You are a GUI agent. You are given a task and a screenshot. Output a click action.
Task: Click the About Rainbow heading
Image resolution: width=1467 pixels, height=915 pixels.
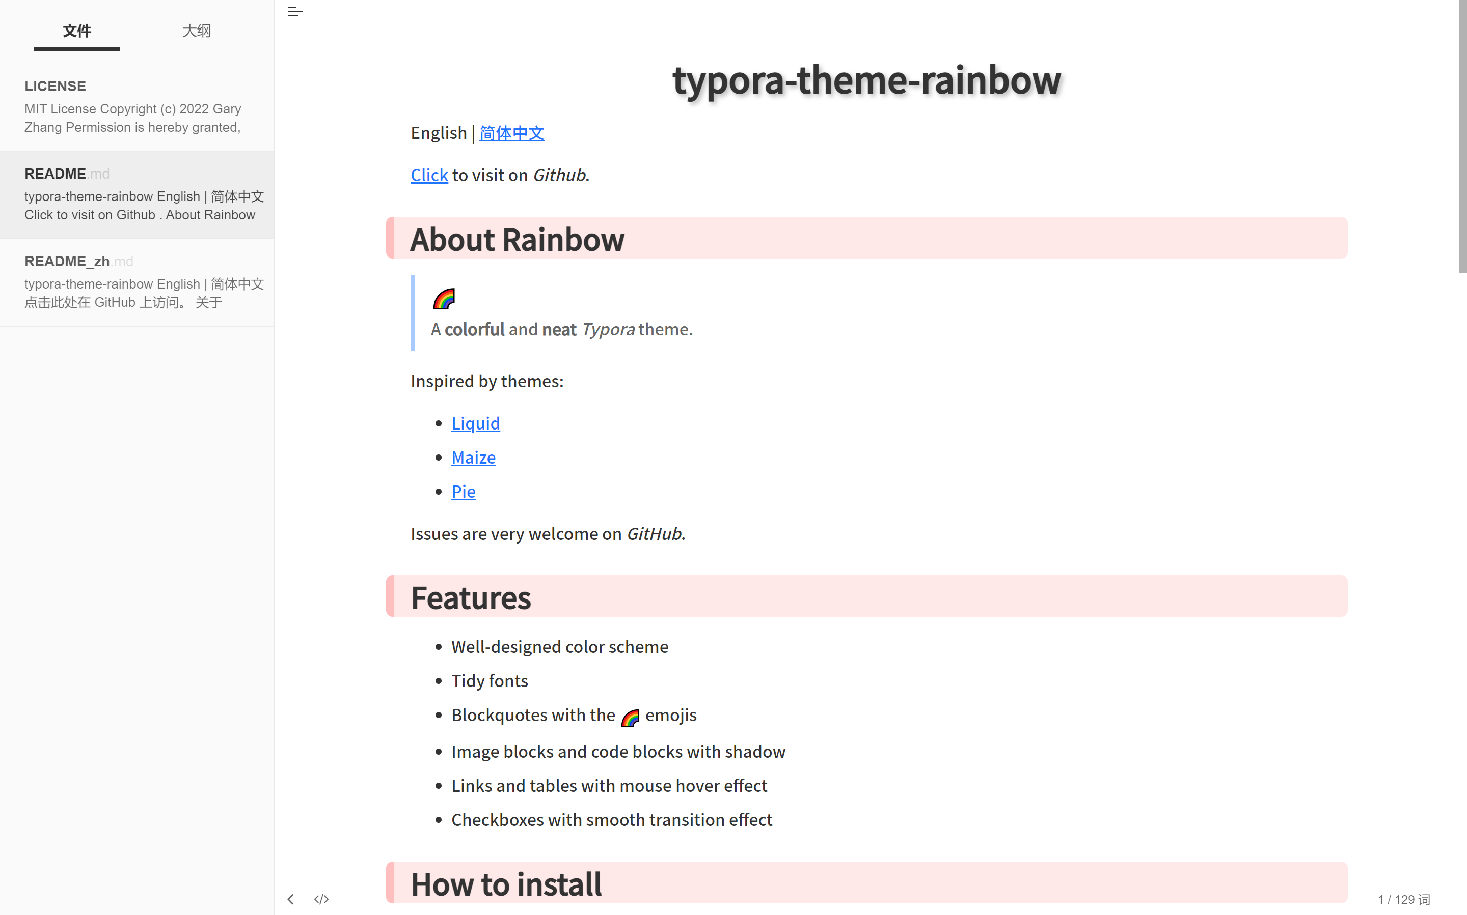tap(517, 239)
